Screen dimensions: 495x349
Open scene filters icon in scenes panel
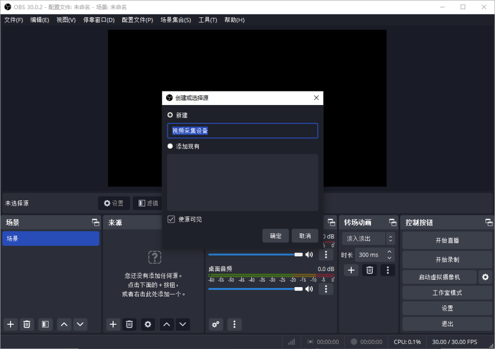(45, 324)
